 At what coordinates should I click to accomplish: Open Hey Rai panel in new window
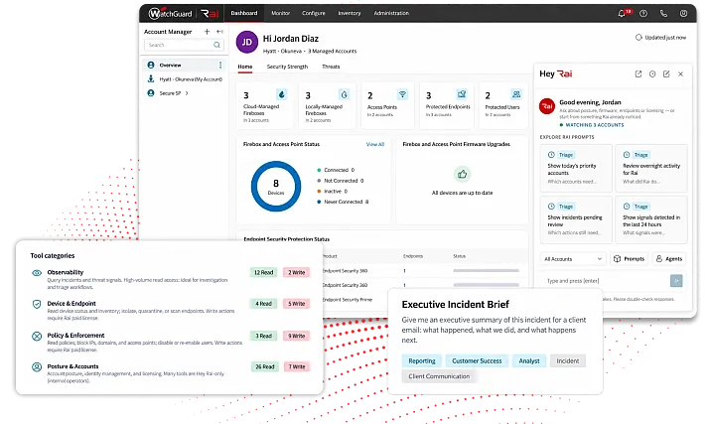[x=638, y=73]
